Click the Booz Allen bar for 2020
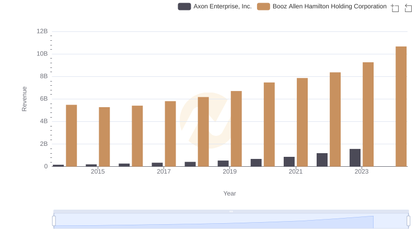Image resolution: width=418 pixels, height=241 pixels. (x=269, y=124)
